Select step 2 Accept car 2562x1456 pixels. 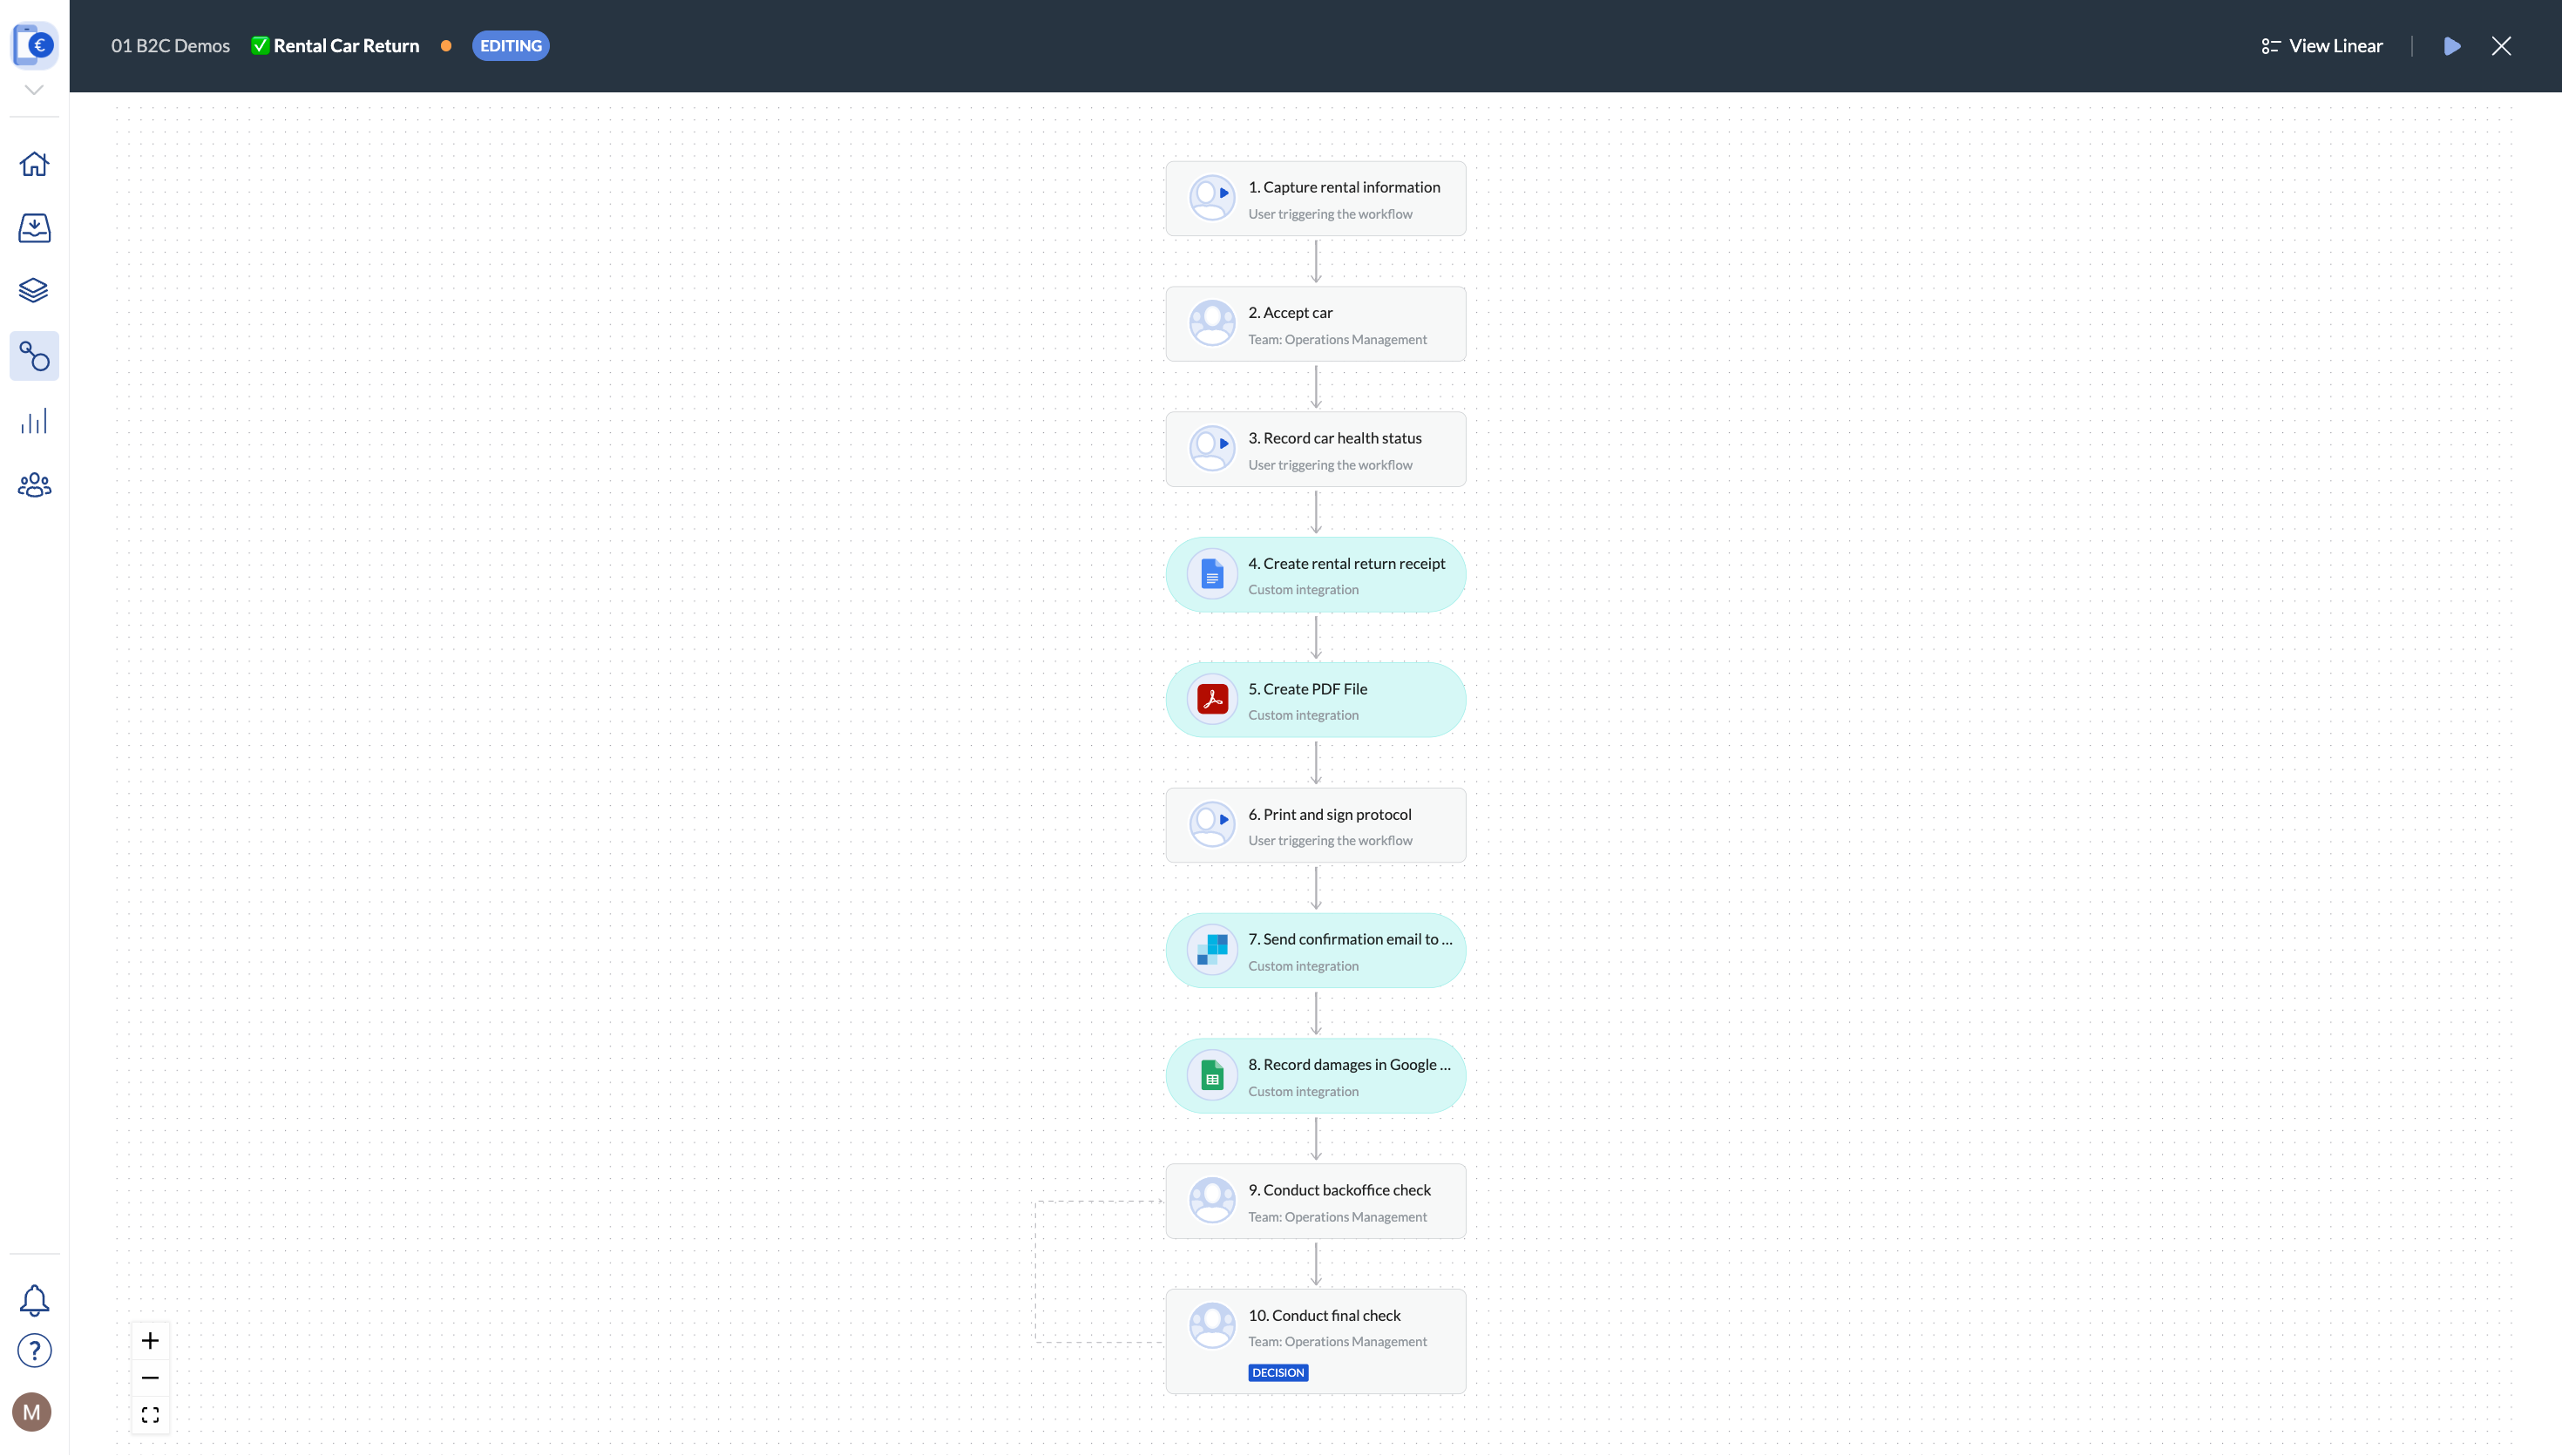pos(1315,324)
